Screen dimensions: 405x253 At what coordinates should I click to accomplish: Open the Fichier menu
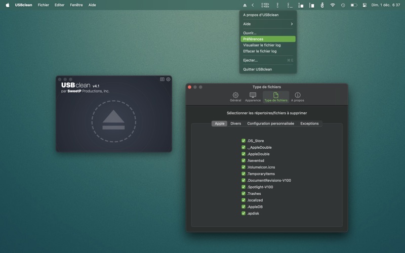point(44,5)
